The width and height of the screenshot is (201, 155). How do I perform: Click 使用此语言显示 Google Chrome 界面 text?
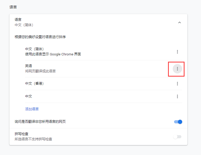[53, 54]
